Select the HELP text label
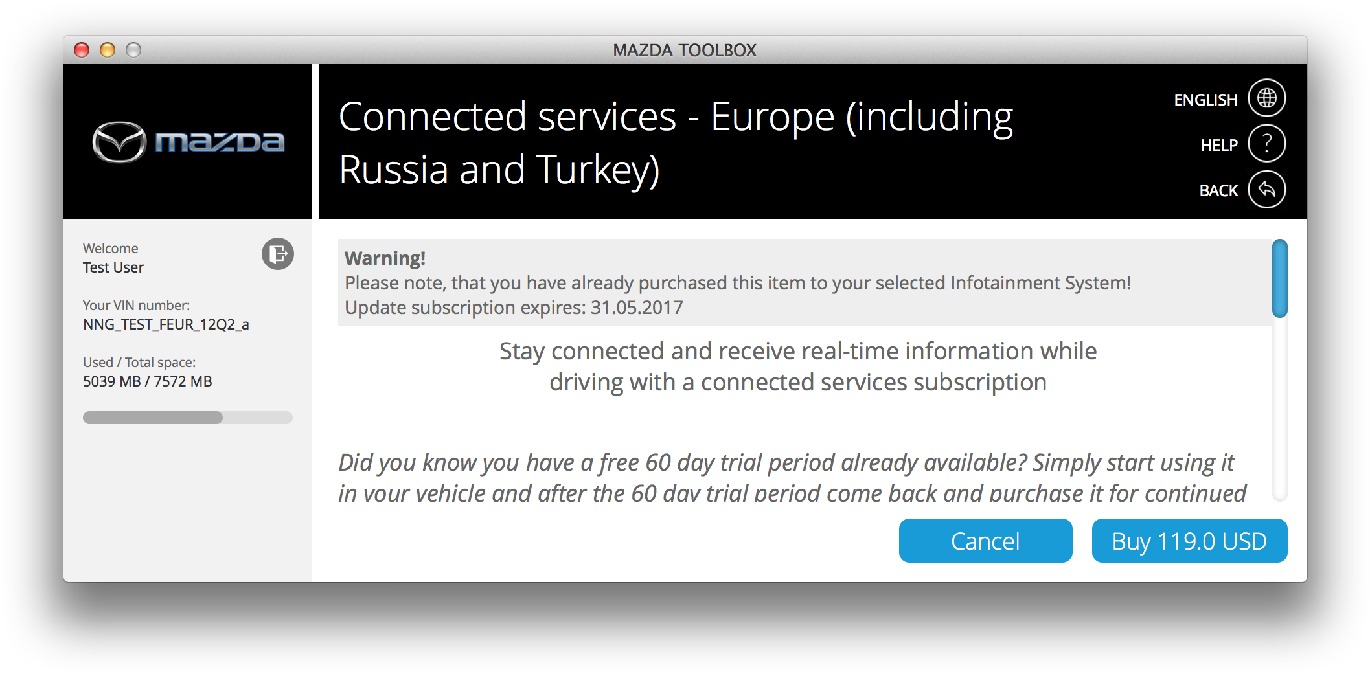Viewport: 1370px width, 674px height. (x=1218, y=145)
